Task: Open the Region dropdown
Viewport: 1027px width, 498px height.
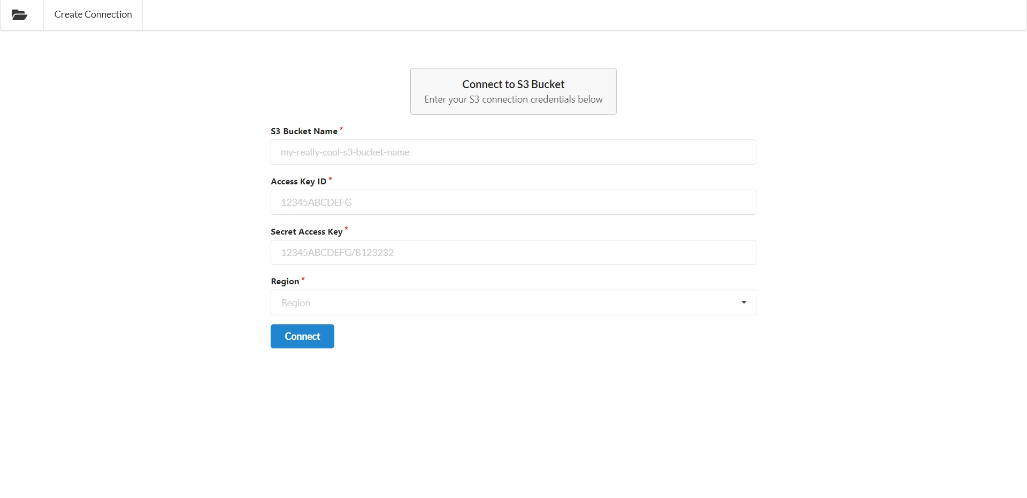Action: [513, 303]
